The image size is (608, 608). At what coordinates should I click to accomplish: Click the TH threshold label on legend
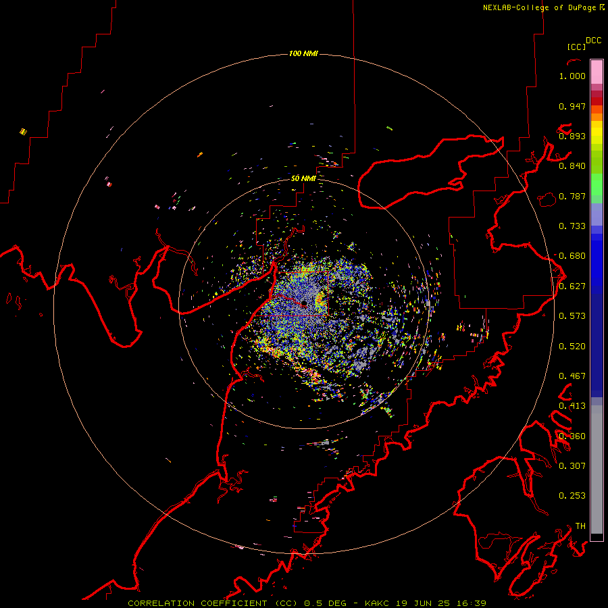coord(580,526)
